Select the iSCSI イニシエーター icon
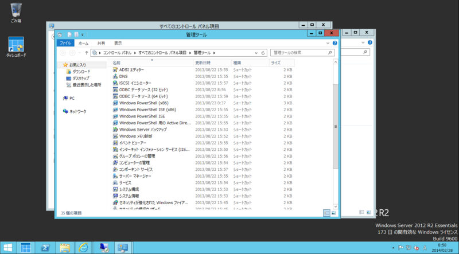 point(115,83)
